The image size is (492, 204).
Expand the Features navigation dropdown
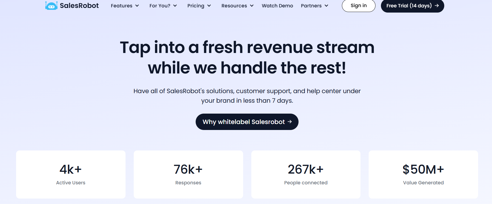coord(121,5)
